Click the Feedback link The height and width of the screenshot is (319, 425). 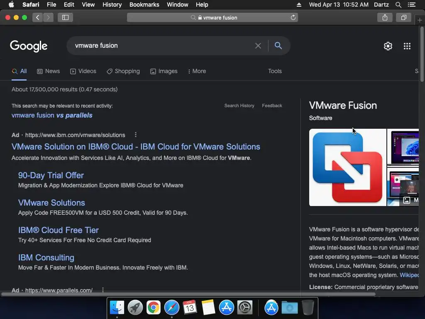[x=272, y=106]
